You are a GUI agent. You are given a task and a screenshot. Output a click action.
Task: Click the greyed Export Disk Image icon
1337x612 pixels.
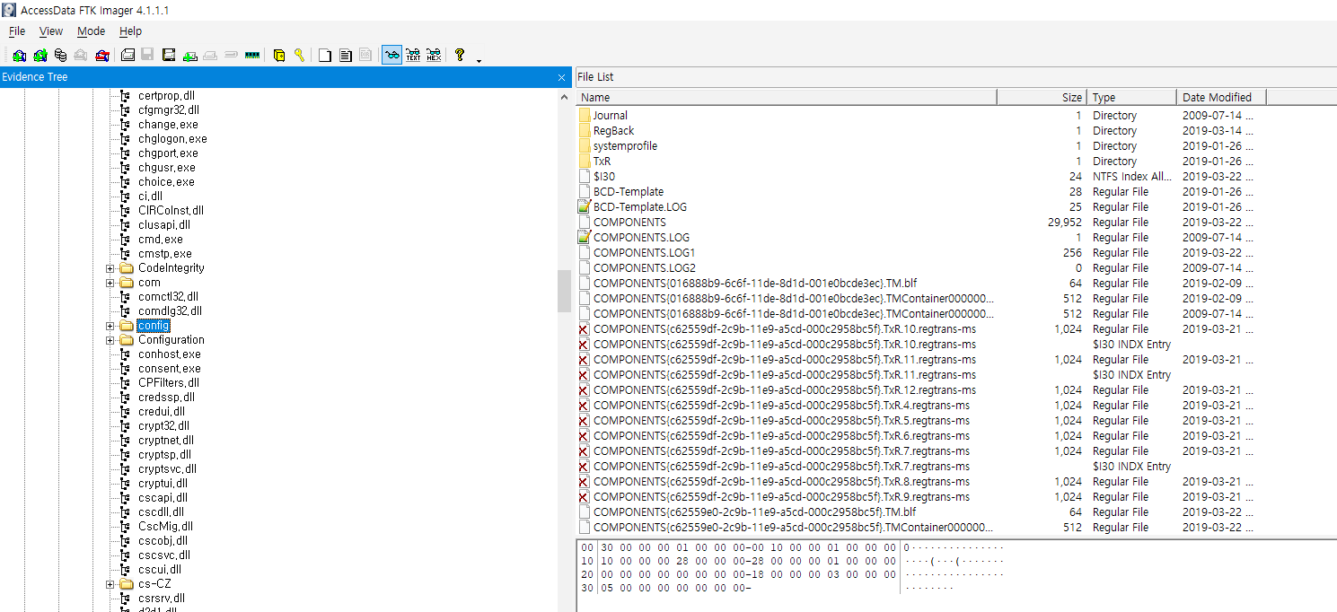coord(147,55)
